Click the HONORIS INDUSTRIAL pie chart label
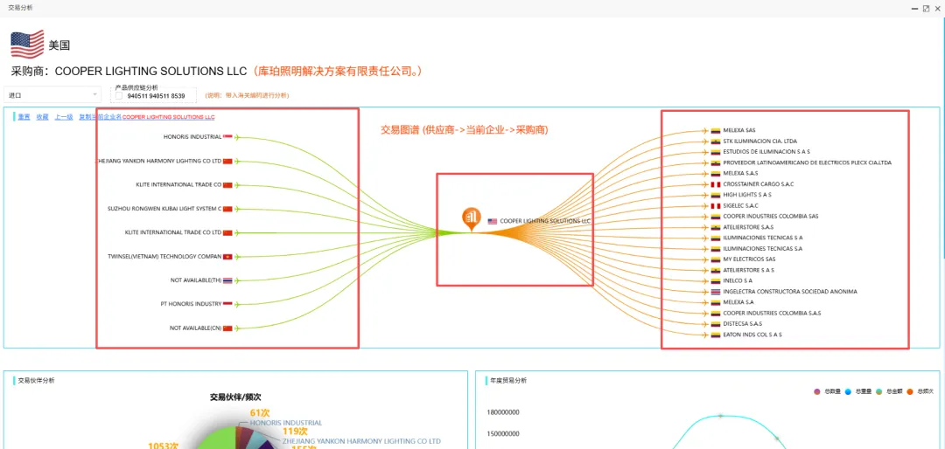The image size is (945, 449). (x=285, y=423)
